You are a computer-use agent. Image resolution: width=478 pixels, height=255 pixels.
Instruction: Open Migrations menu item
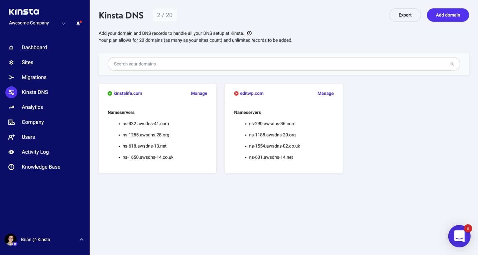tap(34, 77)
